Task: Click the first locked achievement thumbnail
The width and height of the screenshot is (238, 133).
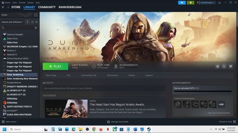Action: [178, 104]
